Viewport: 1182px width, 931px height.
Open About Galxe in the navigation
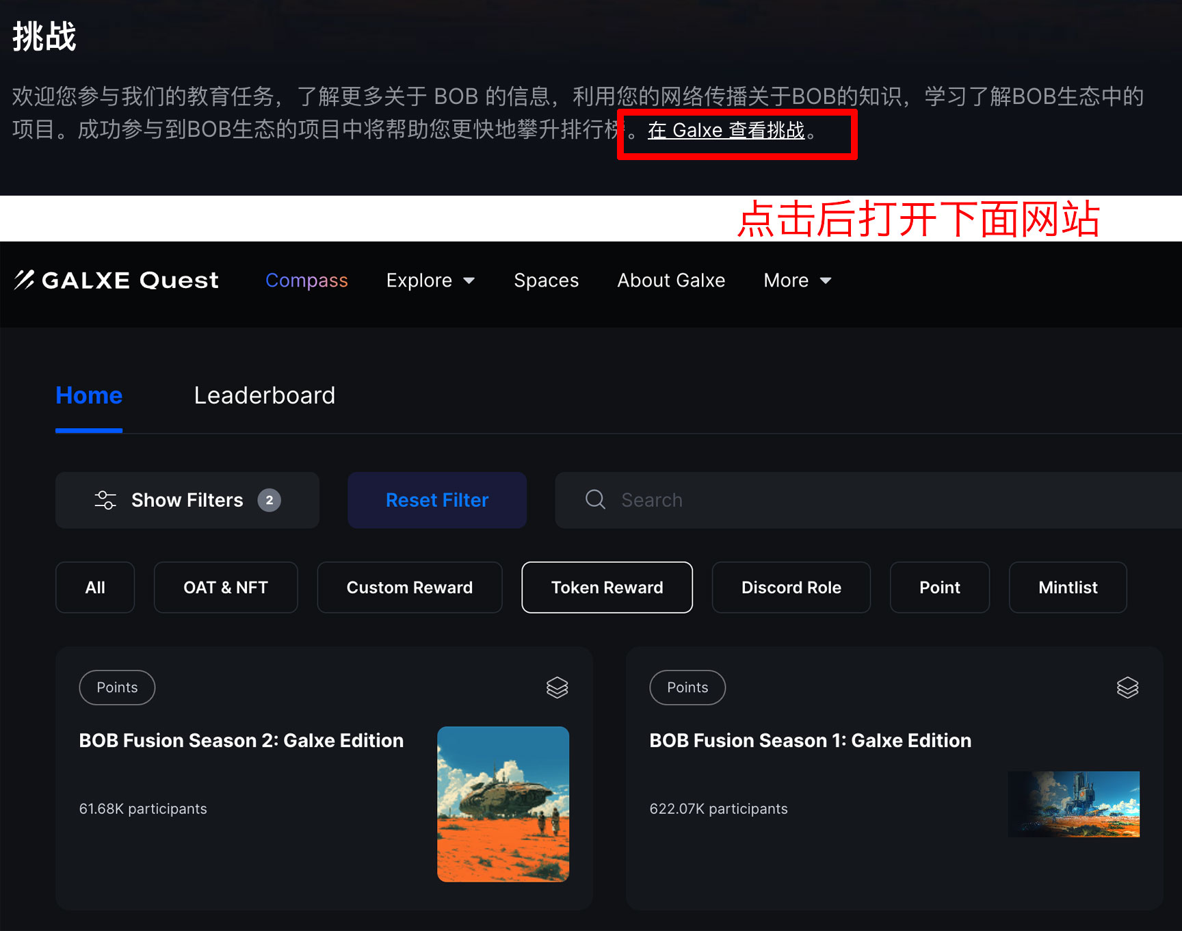(671, 280)
